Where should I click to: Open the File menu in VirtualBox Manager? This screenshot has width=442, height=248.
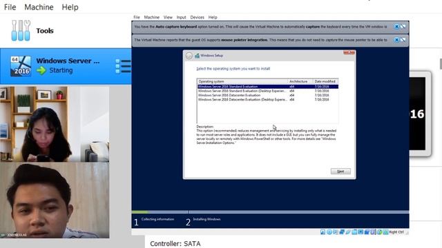[x=10, y=7]
